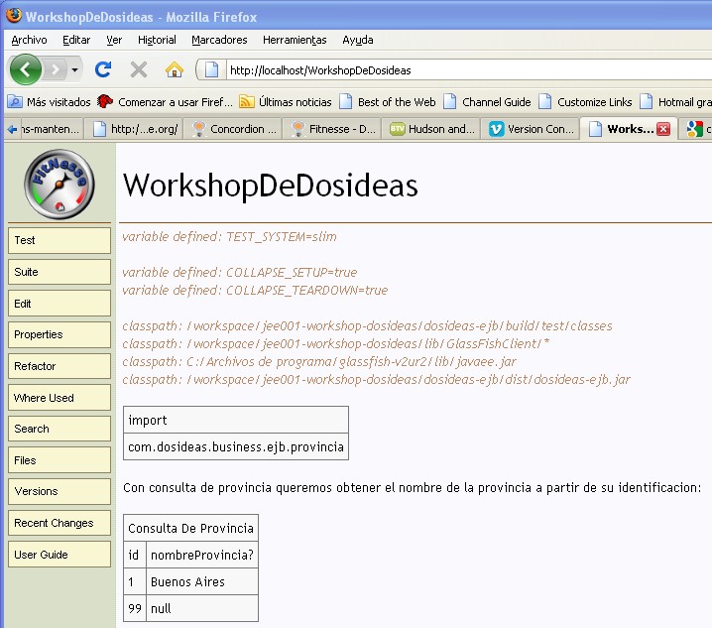Image resolution: width=712 pixels, height=628 pixels.
Task: Click the COLLAPSE_TEARDOWN=true variable line
Action: pos(255,290)
